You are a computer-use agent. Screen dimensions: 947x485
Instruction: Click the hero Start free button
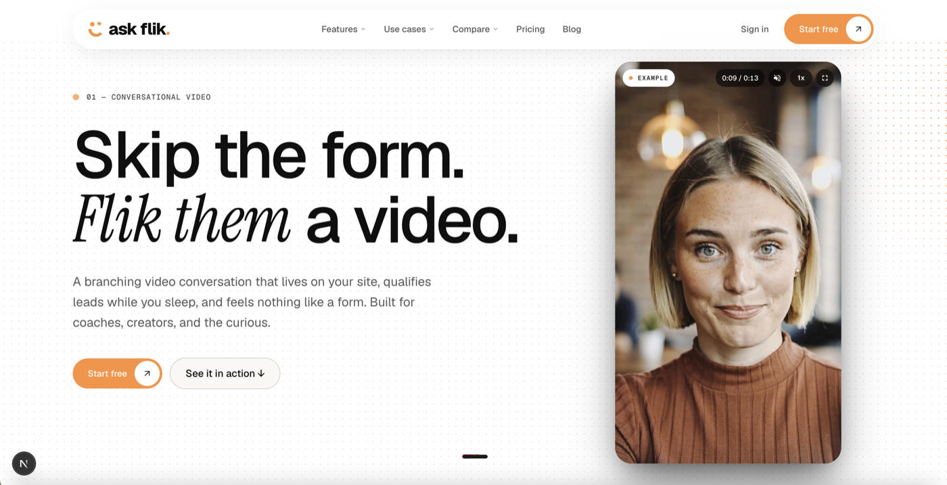(x=117, y=374)
